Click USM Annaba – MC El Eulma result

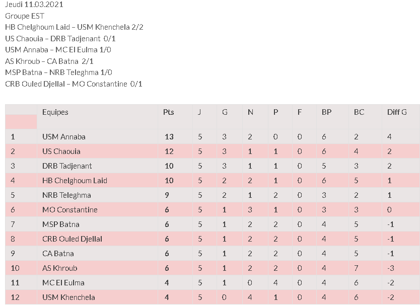[58, 50]
